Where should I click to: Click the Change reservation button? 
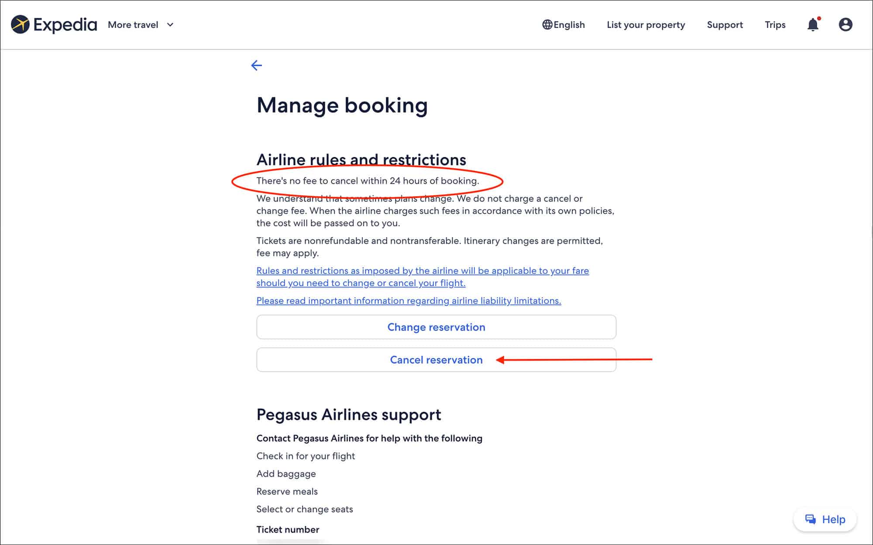click(x=436, y=327)
